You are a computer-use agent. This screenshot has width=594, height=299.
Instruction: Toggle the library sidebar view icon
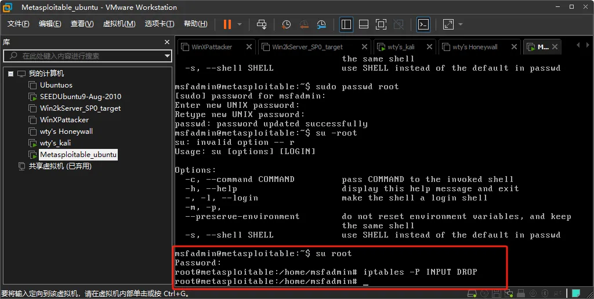[346, 24]
